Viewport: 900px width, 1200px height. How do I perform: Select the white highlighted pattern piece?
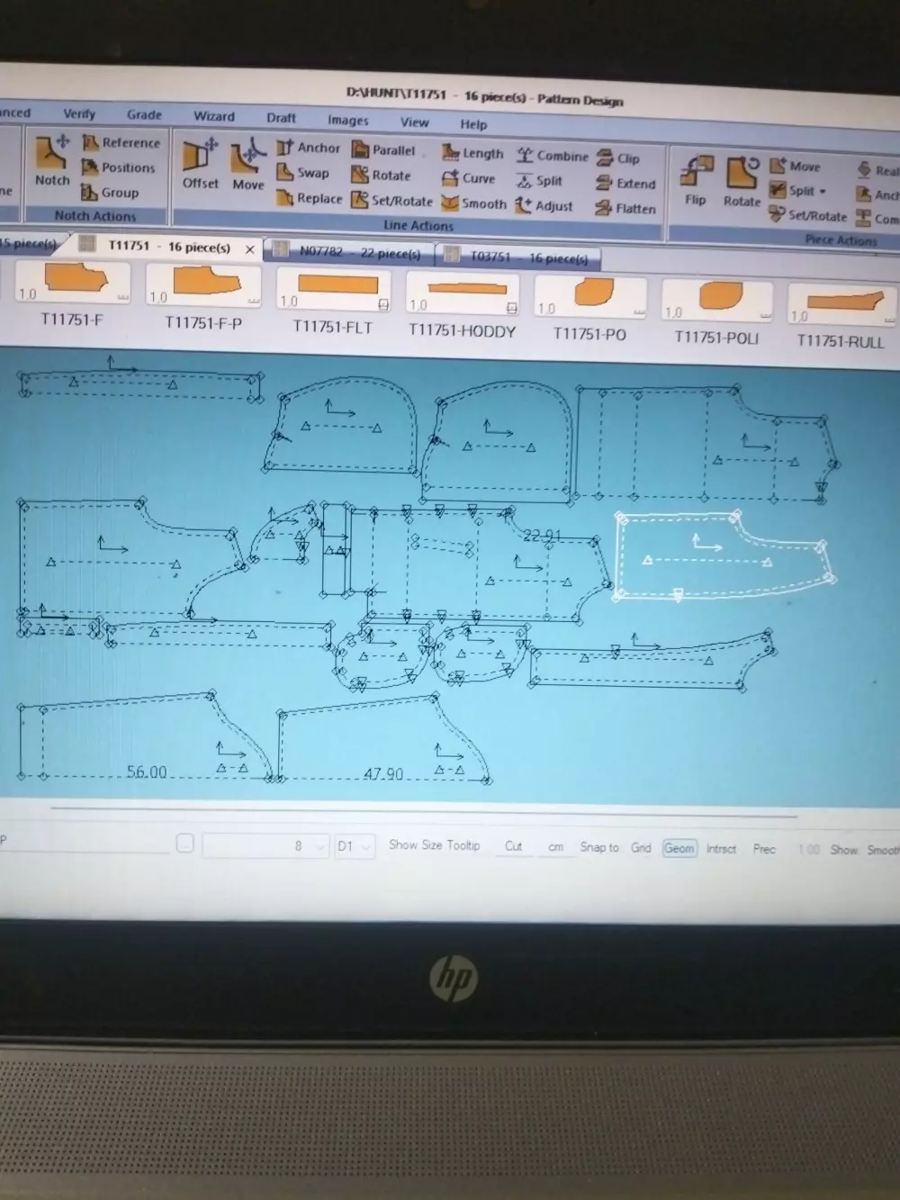click(724, 556)
